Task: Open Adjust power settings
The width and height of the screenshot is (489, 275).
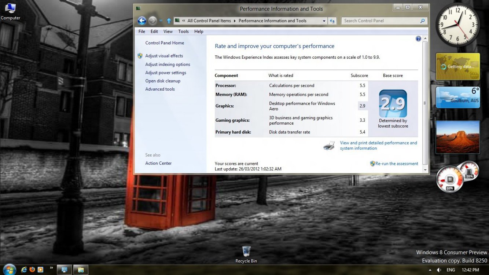Action: click(x=166, y=73)
